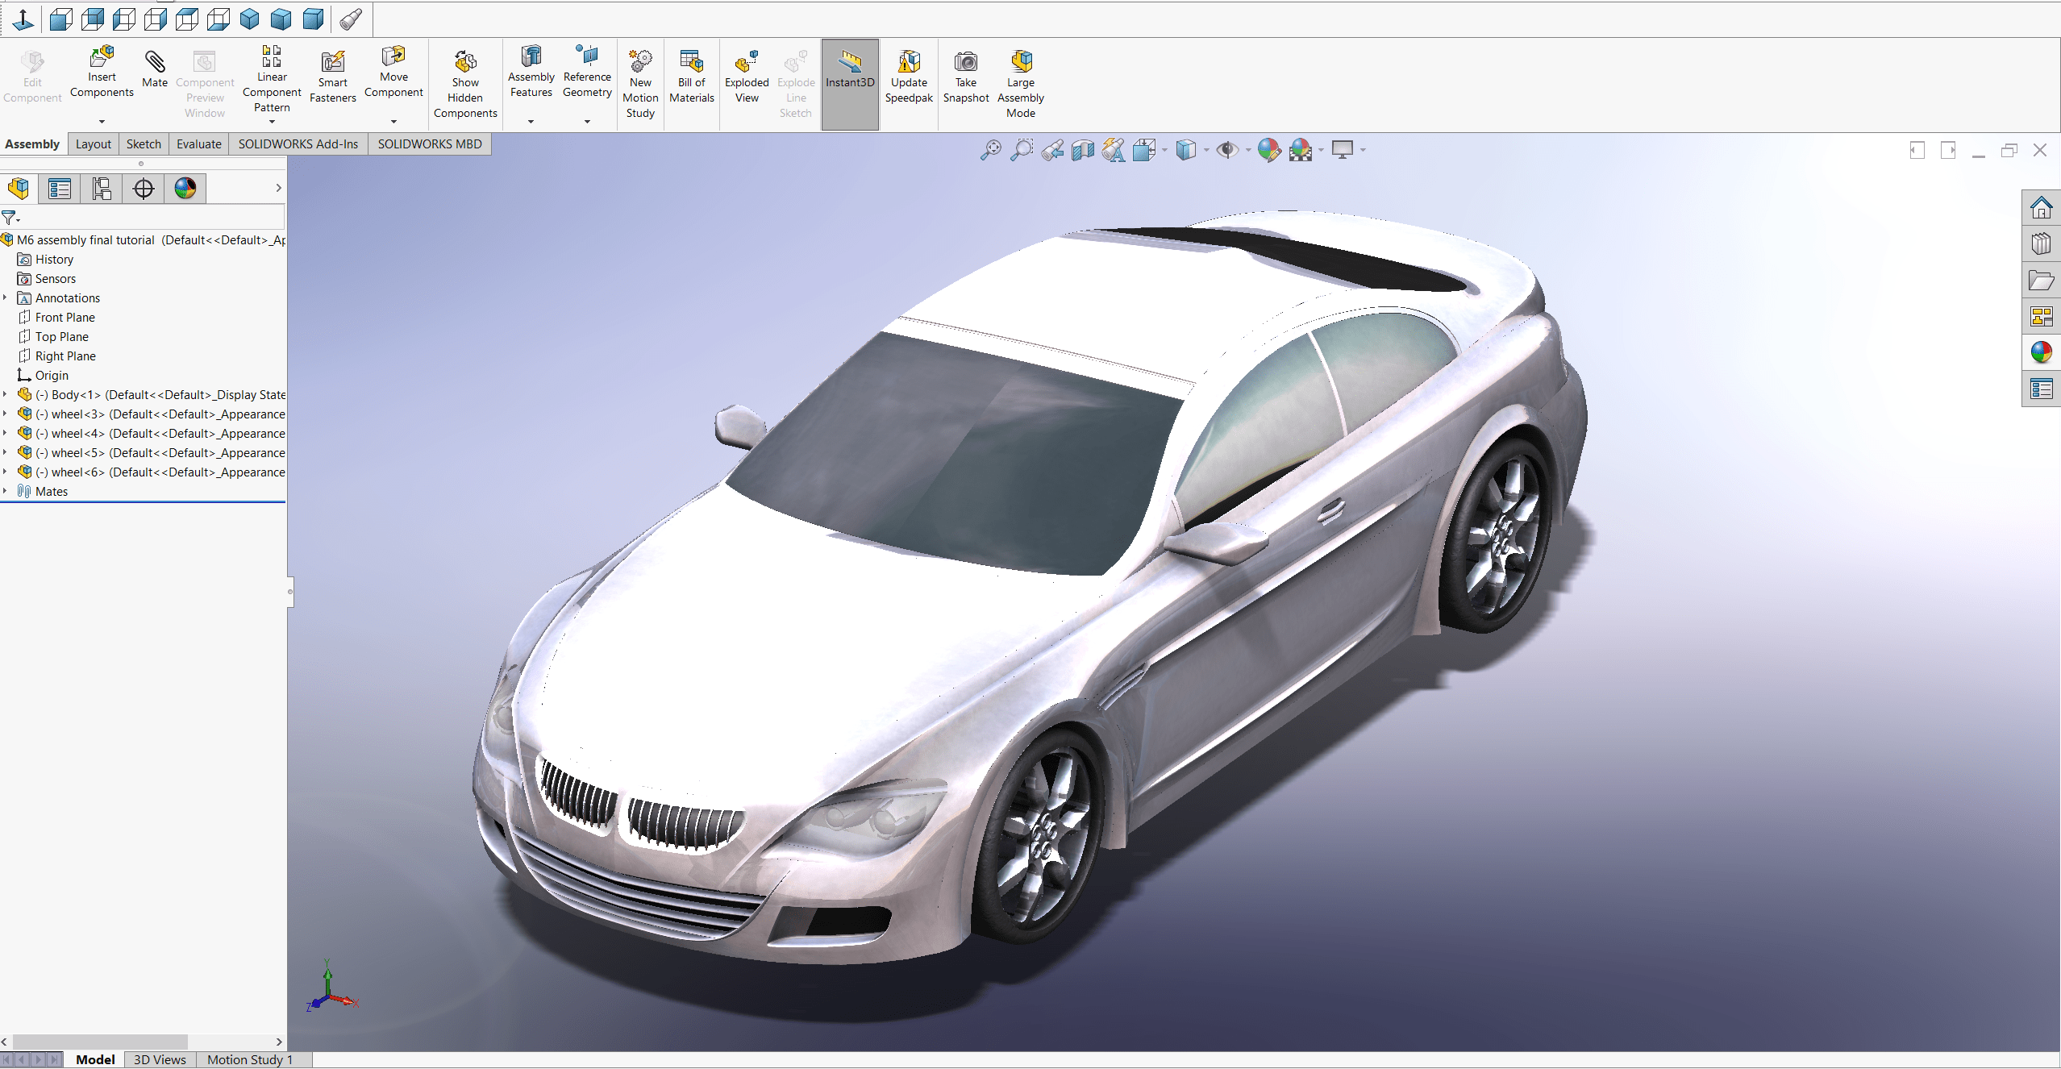Viewport: 2061px width, 1069px height.
Task: Toggle Instant3D on or off
Action: click(850, 84)
